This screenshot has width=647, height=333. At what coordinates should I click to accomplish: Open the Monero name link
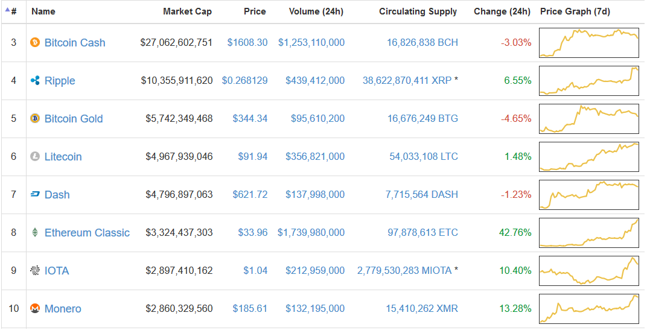click(63, 309)
